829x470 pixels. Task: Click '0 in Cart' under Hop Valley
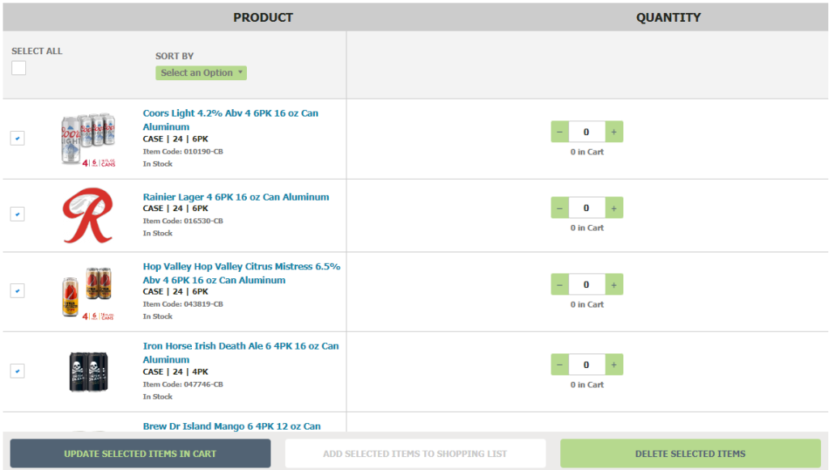(x=587, y=305)
